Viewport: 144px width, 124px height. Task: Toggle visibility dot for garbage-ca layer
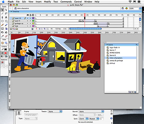[28, 23]
